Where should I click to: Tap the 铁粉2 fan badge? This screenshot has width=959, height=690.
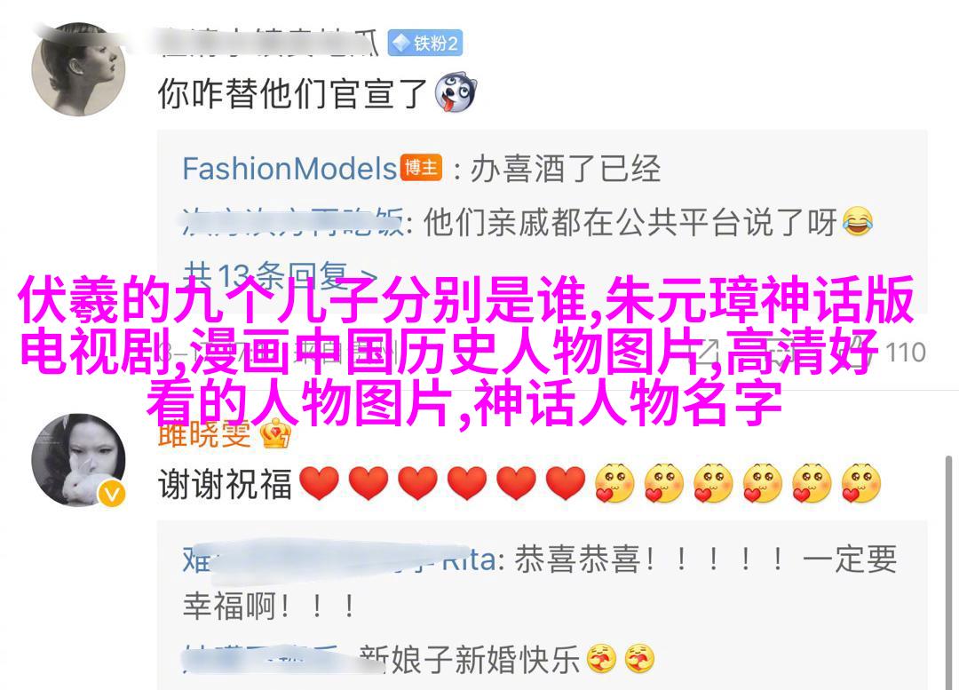425,44
